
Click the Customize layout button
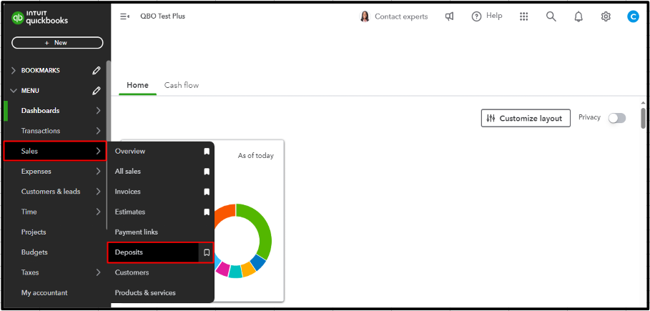[x=526, y=118]
